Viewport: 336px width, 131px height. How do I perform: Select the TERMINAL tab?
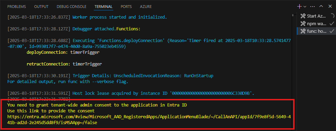click(103, 7)
